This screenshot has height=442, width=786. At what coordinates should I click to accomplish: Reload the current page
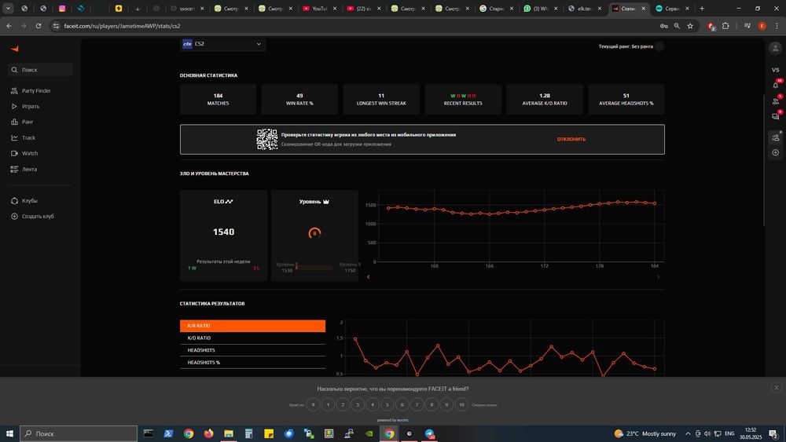pyautogui.click(x=38, y=26)
